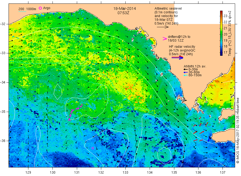The height and width of the screenshot is (176, 241).
Task: Click the 'Altimetric sealevel' legend text
Action: [x=168, y=9]
